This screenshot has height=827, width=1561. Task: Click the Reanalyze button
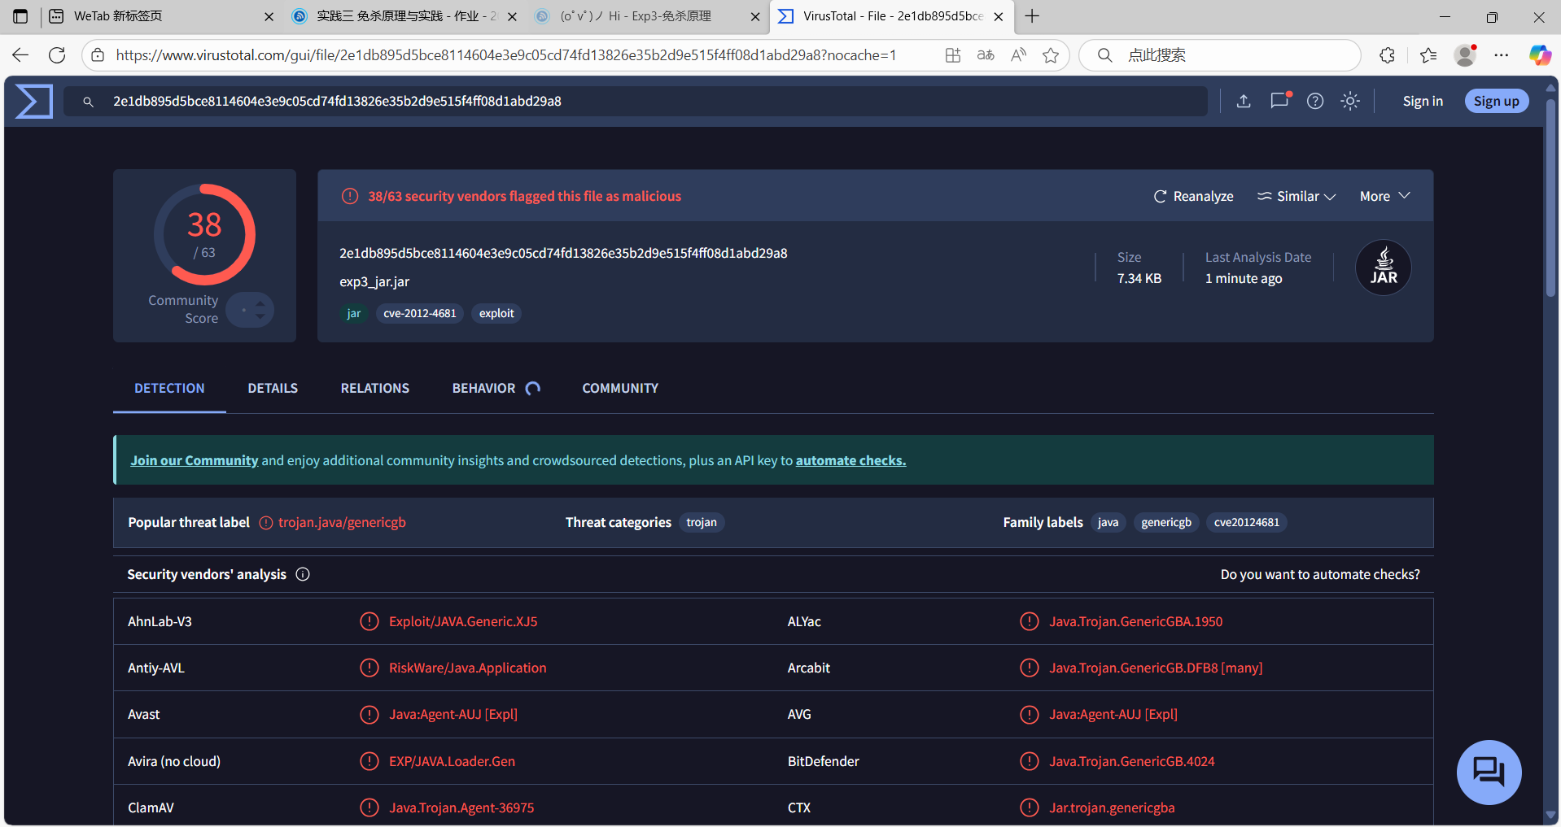pos(1194,197)
